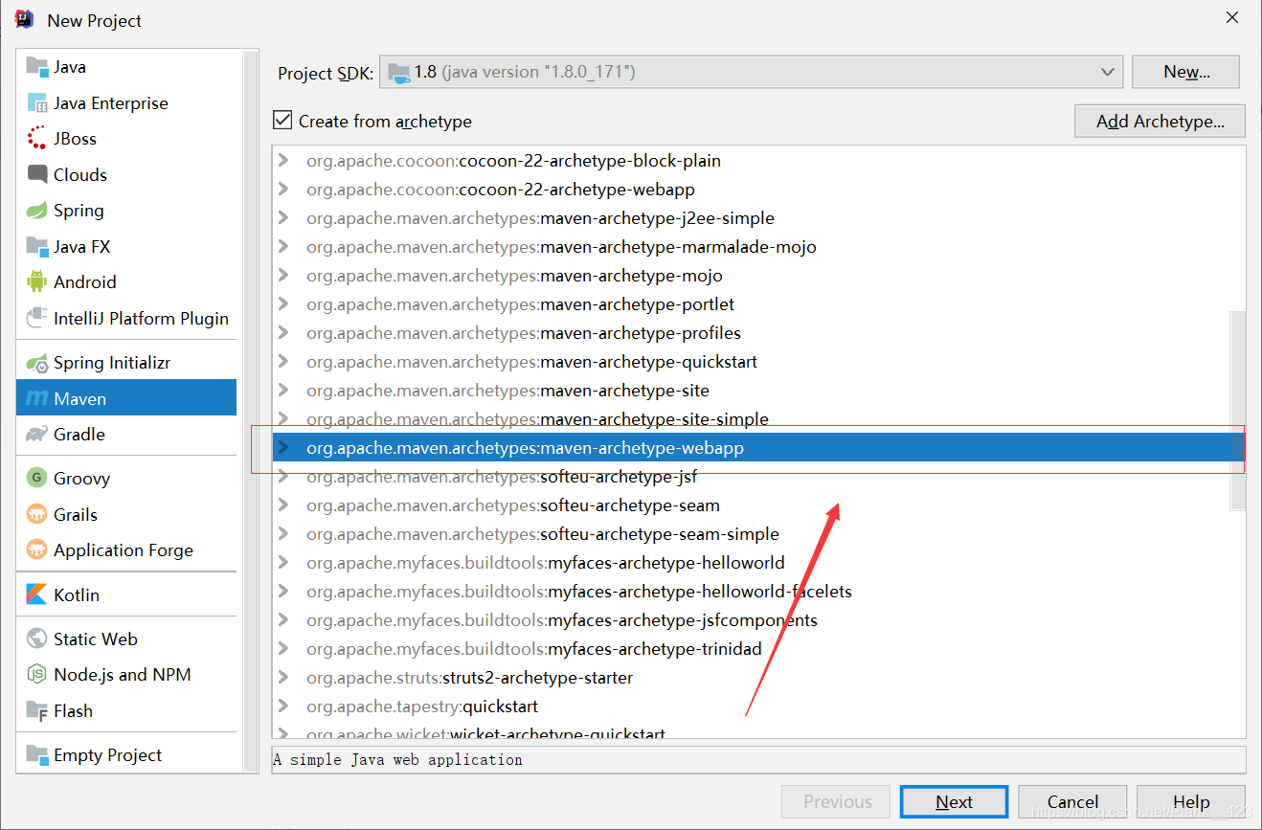Click the IntelliJ logo in the title bar
Image resolution: width=1262 pixels, height=830 pixels.
(x=25, y=19)
